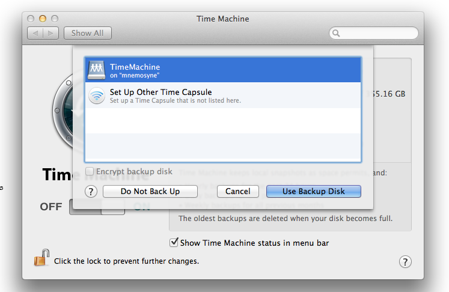449x292 pixels.
Task: Toggle the Time Machine OFF/ON switch
Action: [97, 207]
